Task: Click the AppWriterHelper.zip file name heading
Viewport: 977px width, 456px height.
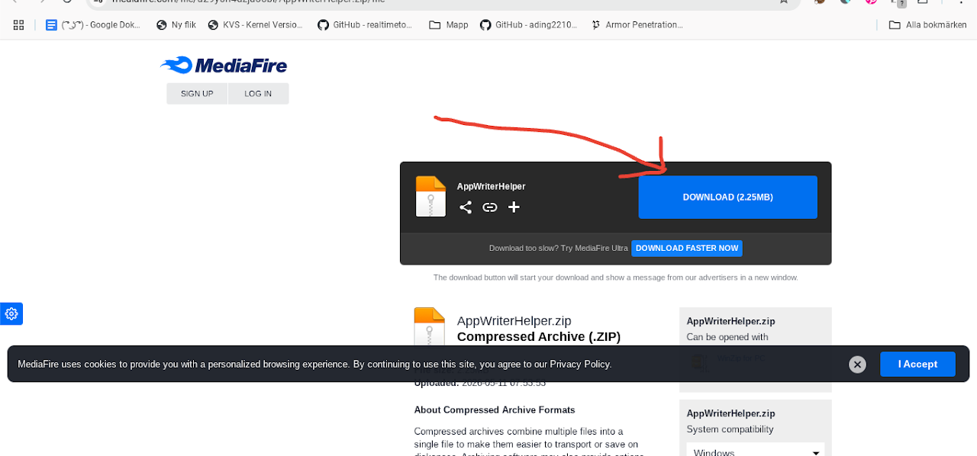Action: tap(514, 321)
